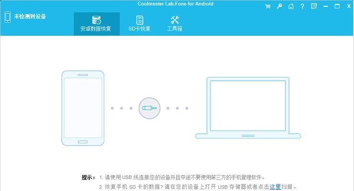Viewport: 354px width, 191px height.
Task: Maximize the Coolmuster window
Action: [337, 6]
